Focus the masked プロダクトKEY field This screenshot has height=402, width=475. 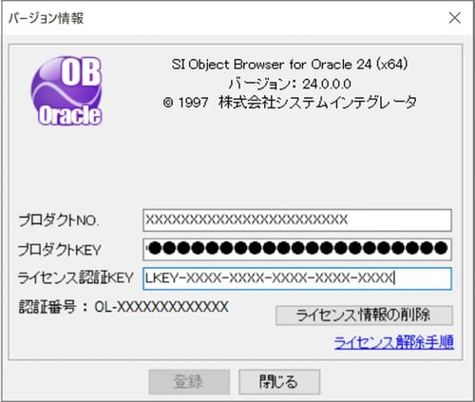pos(297,249)
